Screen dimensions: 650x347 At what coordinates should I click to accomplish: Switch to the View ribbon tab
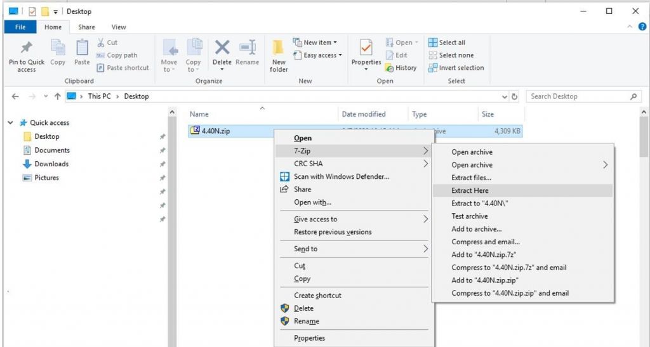click(119, 27)
